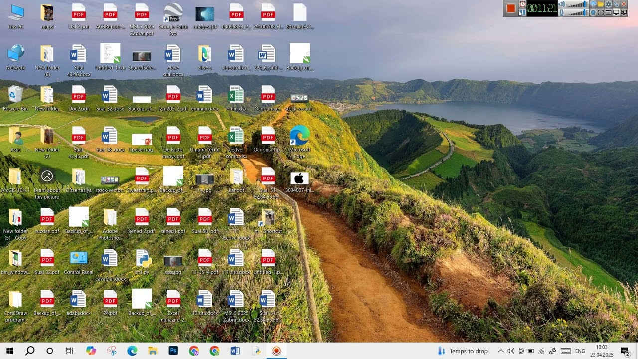Open the Temps to drop weather widget
Screen dimensions: 638x359
click(463, 351)
